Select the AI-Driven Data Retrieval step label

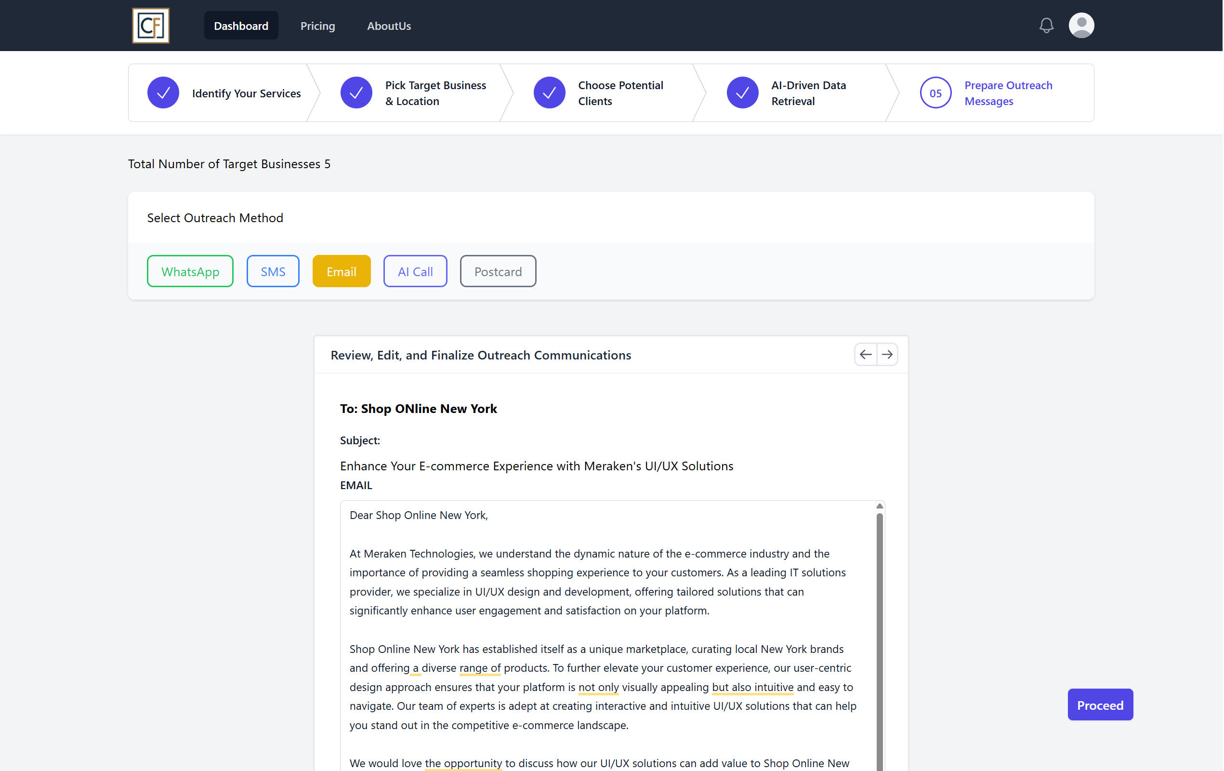(809, 93)
